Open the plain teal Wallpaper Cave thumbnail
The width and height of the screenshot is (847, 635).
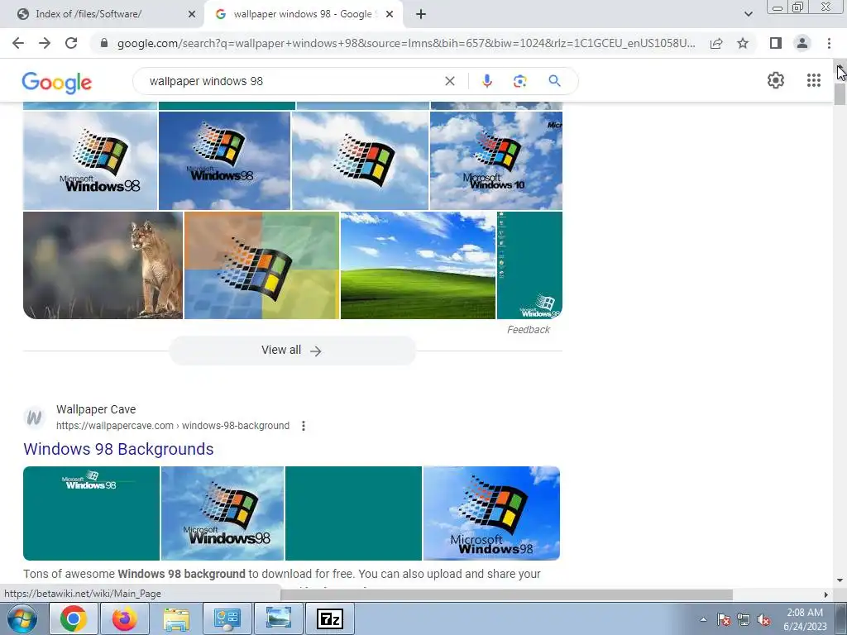(x=353, y=513)
